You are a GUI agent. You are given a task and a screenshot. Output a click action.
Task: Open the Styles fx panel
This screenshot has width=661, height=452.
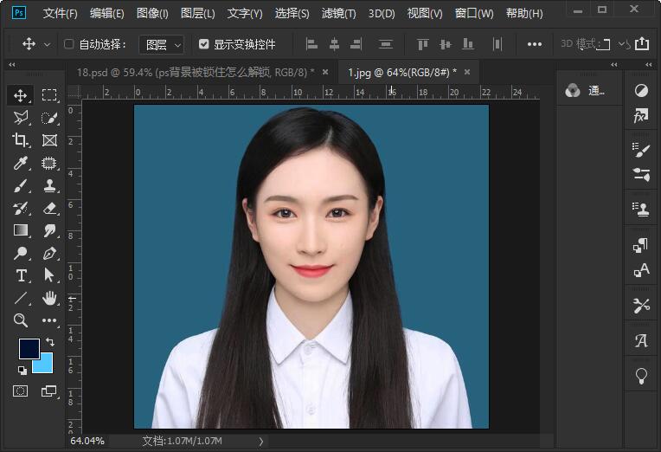click(641, 115)
